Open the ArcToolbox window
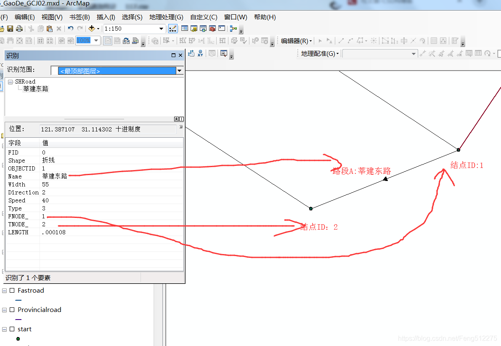The image size is (501, 346). 212,28
